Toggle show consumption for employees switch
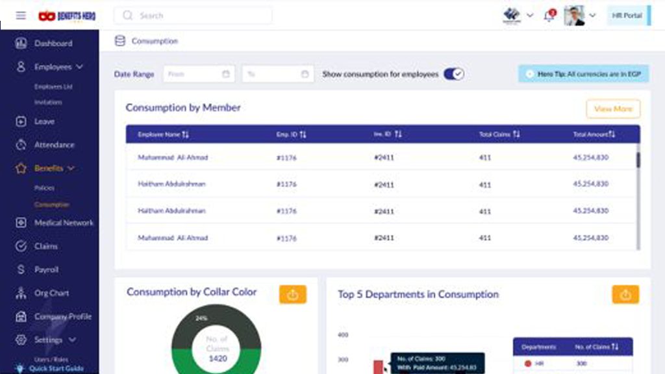 (454, 74)
